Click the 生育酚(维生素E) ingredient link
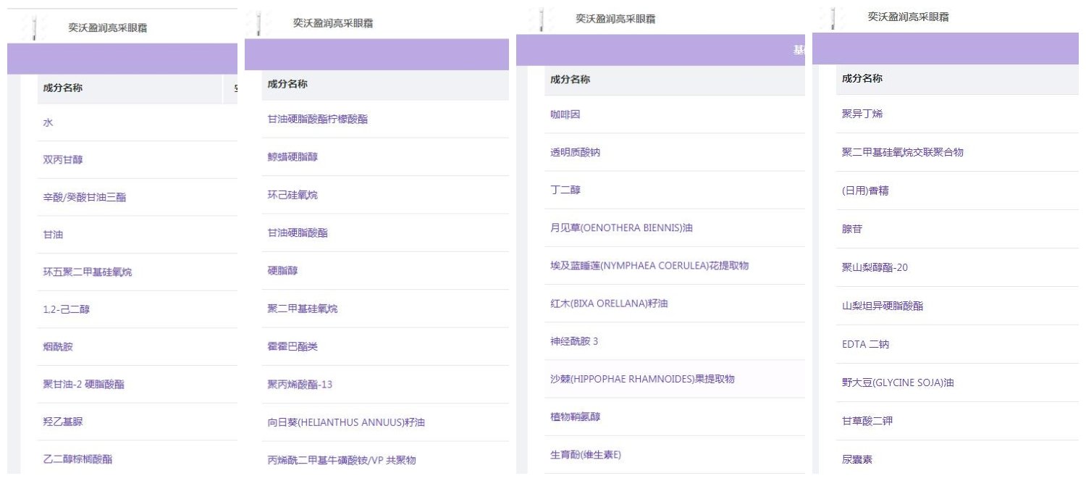Screen dimensions: 1086x481 coord(586,455)
